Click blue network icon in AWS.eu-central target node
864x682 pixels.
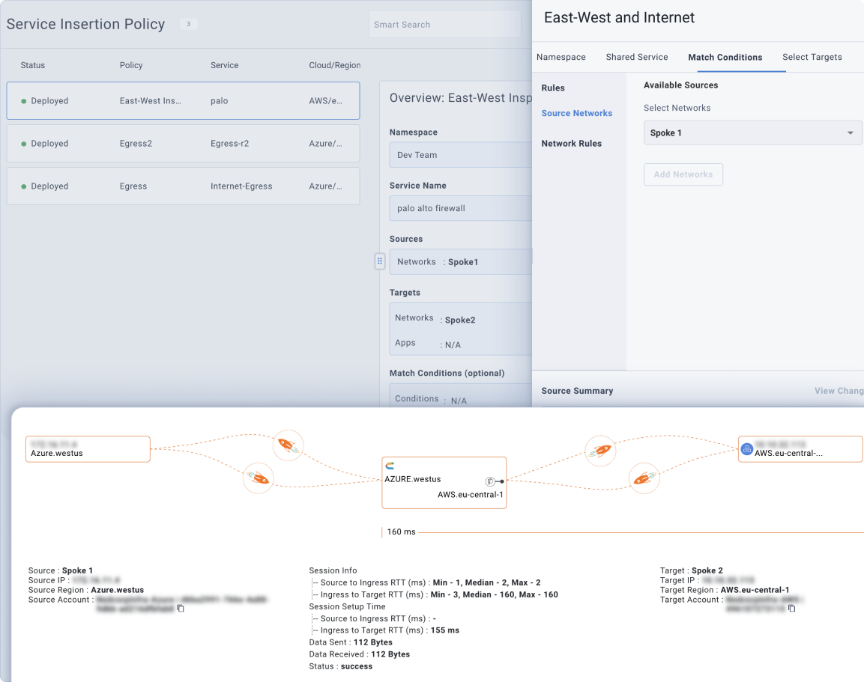(x=747, y=449)
